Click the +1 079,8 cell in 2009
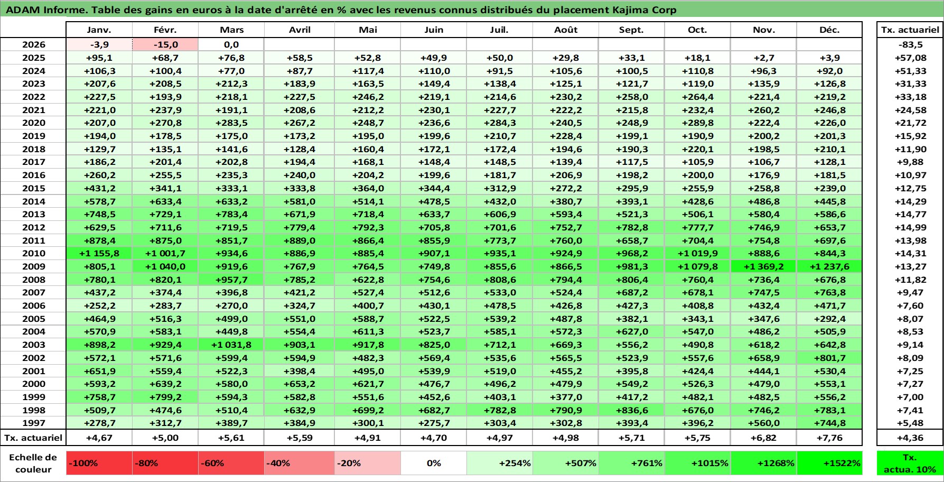Viewport: 944px width, 482px height. coord(697,266)
